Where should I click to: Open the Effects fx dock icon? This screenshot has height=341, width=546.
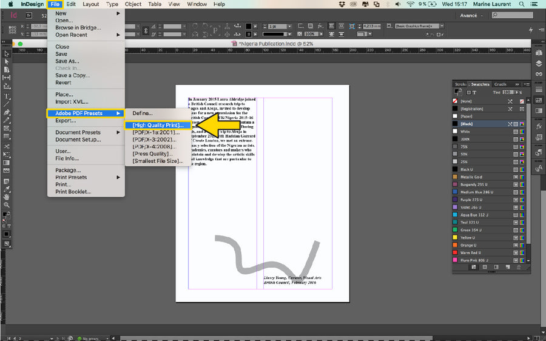point(539,126)
